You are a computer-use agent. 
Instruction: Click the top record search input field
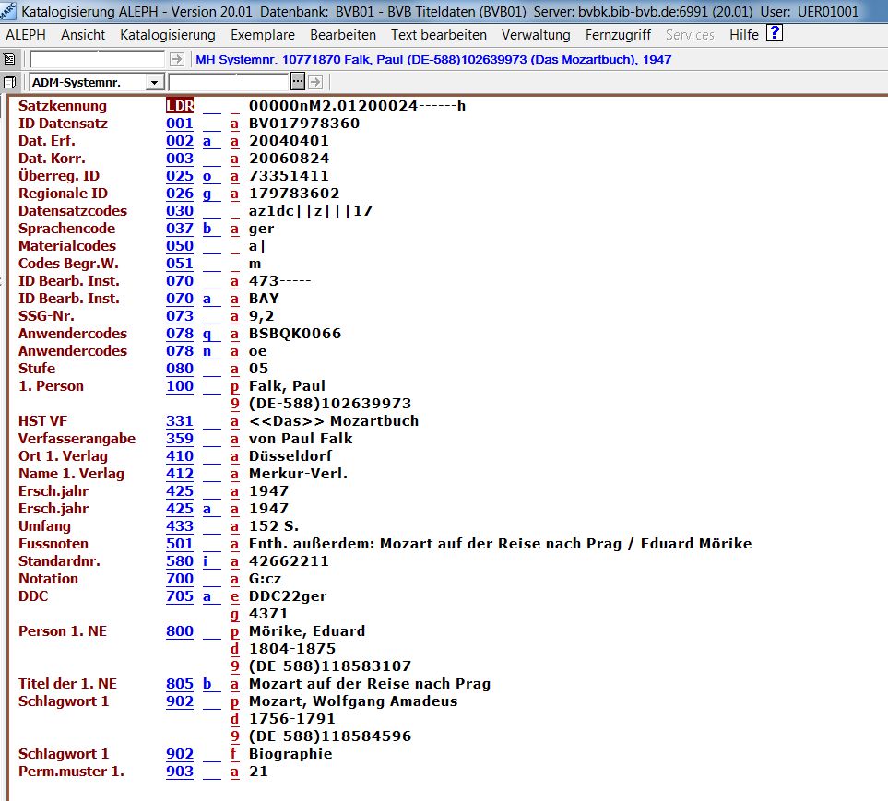(x=98, y=59)
